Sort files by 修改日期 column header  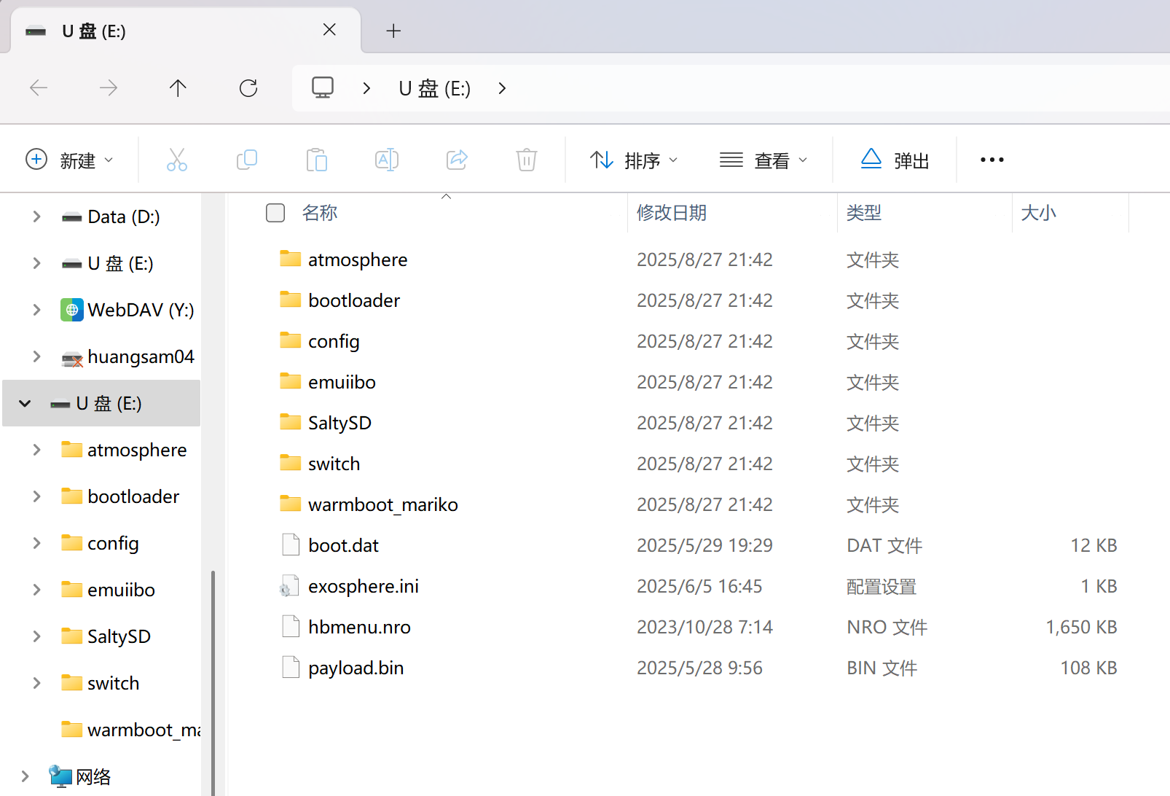[x=672, y=213]
